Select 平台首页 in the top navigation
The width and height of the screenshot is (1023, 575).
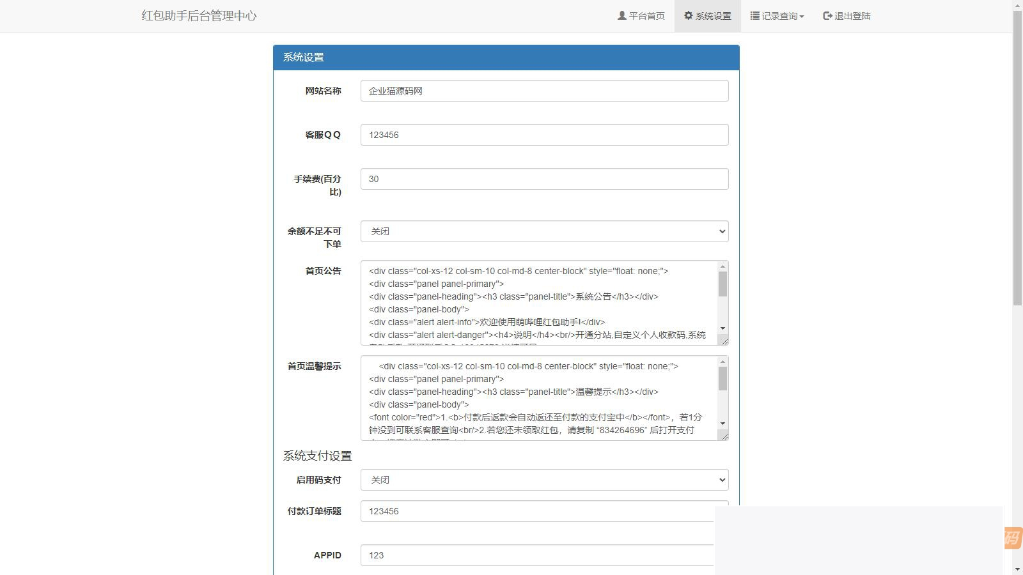pyautogui.click(x=641, y=15)
